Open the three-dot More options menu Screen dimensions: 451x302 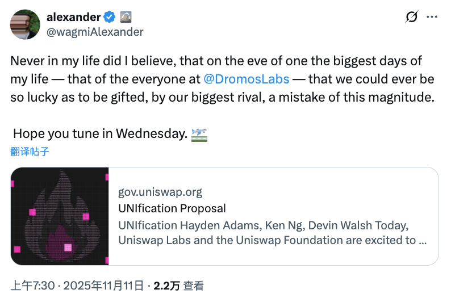click(432, 18)
